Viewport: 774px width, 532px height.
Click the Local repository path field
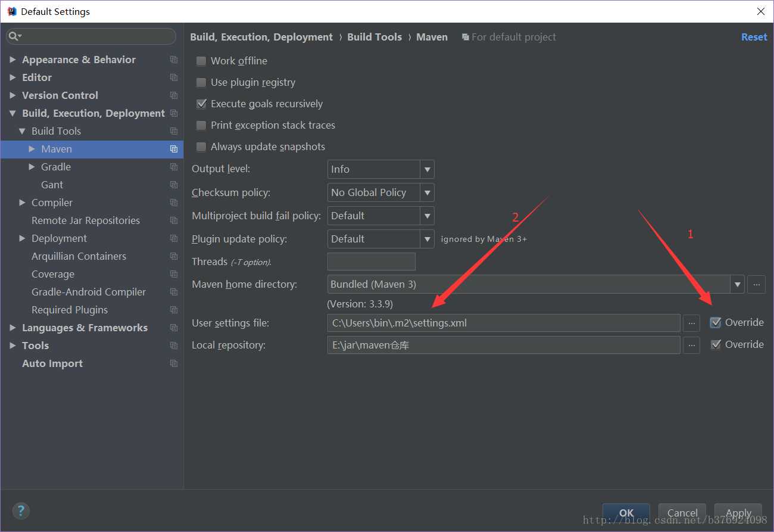(504, 344)
